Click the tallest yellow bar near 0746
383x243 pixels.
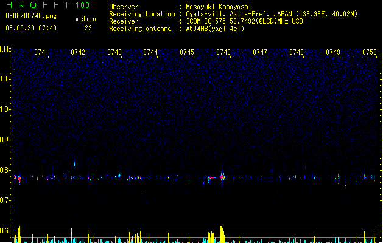[222, 234]
